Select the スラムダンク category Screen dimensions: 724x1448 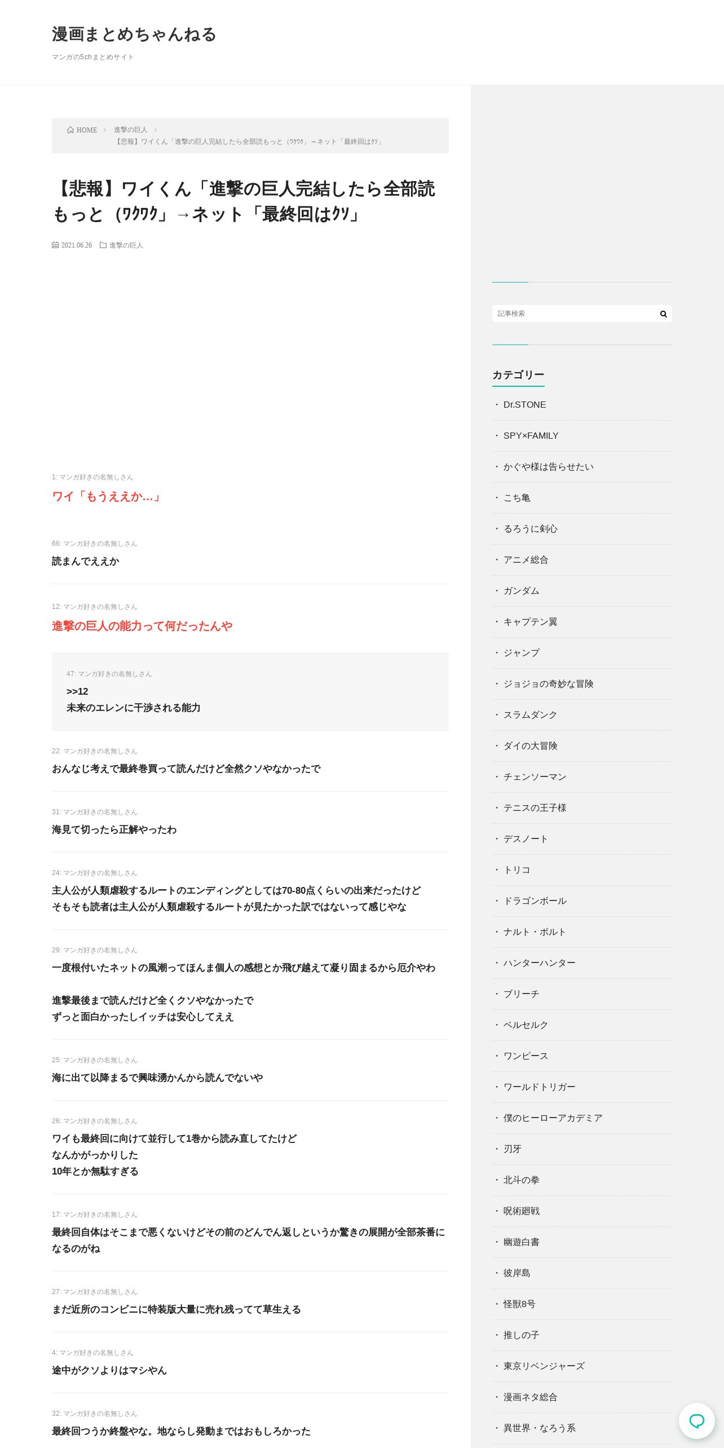coord(530,715)
